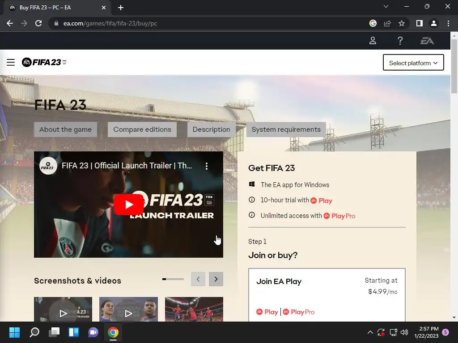The height and width of the screenshot is (343, 458).
Task: Click the EA logo in top bar
Action: coord(427,41)
